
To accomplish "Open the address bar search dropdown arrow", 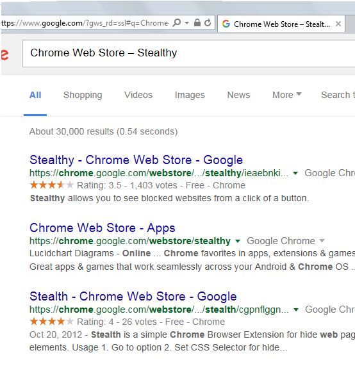I will pos(186,23).
